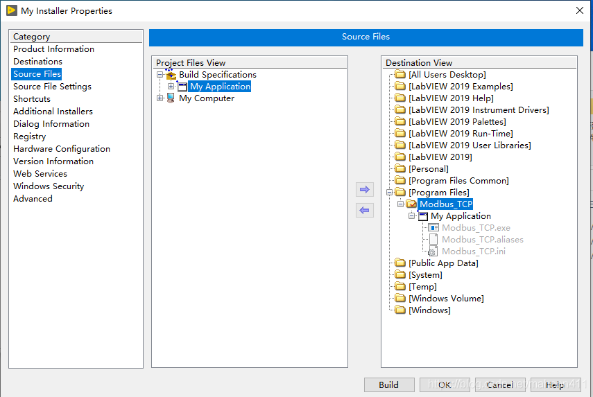Image resolution: width=593 pixels, height=397 pixels.
Task: Collapse My Application in Destination View
Action: tap(412, 216)
